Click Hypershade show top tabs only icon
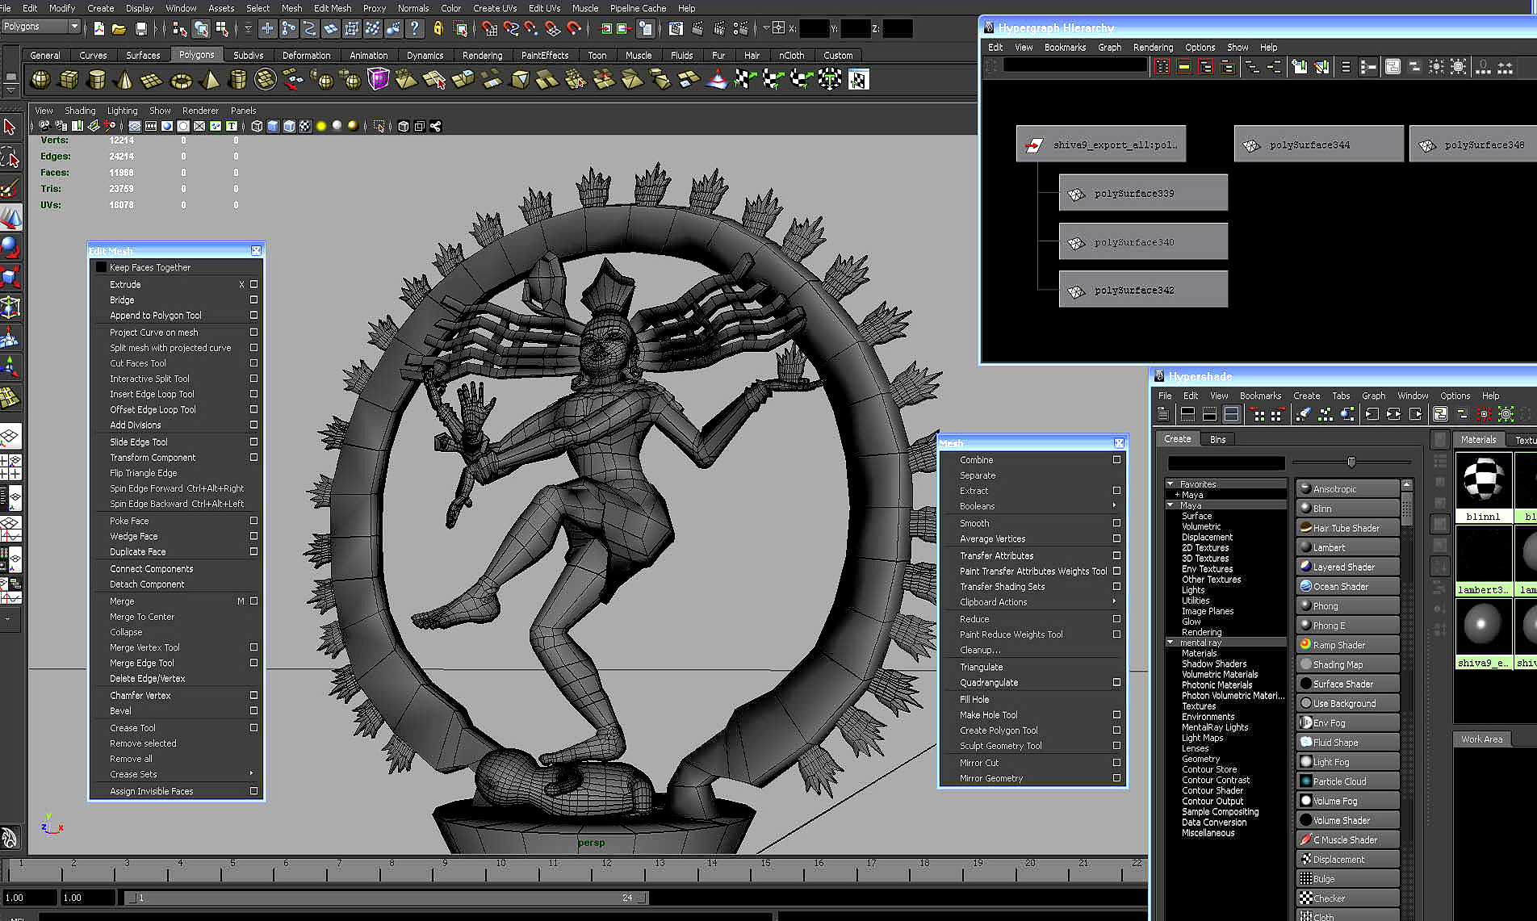The width and height of the screenshot is (1537, 921). point(1187,414)
